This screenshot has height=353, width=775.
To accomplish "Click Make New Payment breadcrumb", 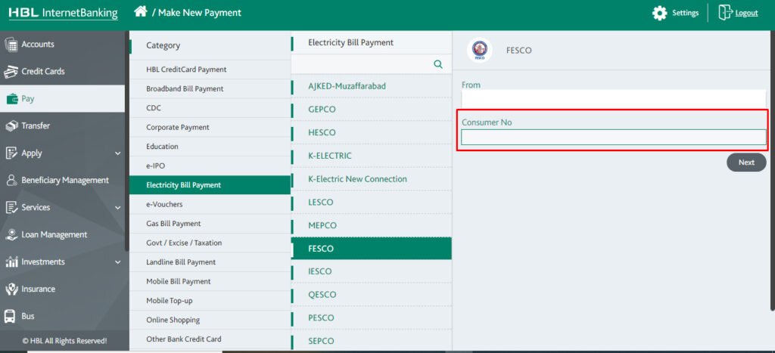I will (x=200, y=13).
